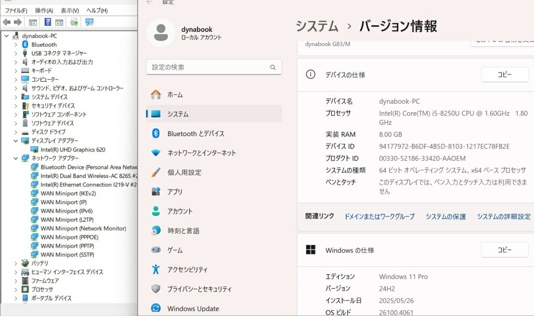Viewport: 534px width, 316px height.
Task: Select Intel(R) UHD Graphics 620 device
Action: (73, 150)
